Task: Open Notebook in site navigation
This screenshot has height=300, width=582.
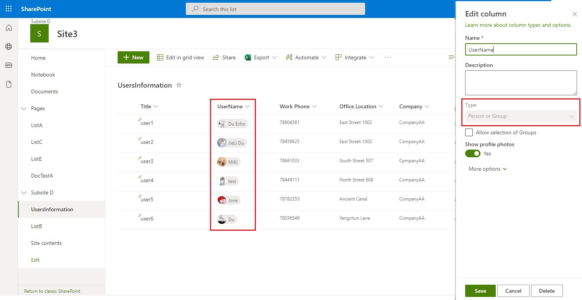Action: 43,75
